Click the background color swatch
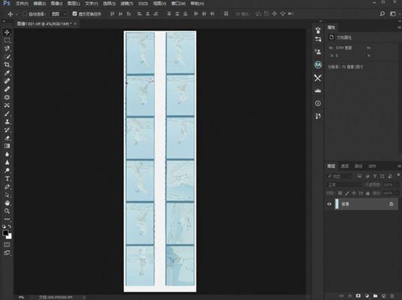This screenshot has width=402, height=300. coord(9,237)
